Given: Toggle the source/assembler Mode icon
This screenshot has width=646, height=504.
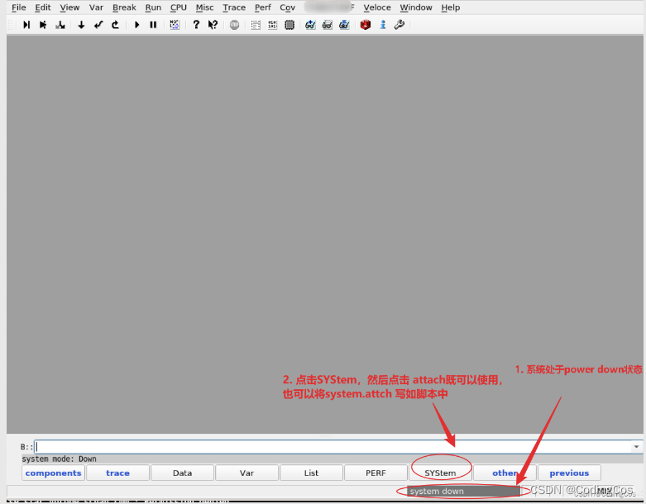Looking at the screenshot, I should (x=175, y=25).
